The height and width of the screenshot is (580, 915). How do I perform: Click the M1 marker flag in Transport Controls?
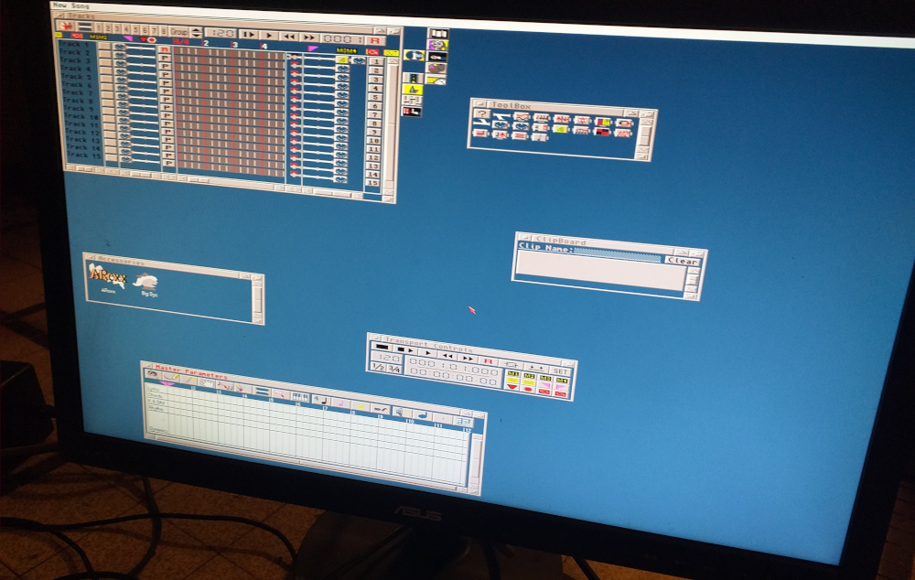[x=513, y=373]
